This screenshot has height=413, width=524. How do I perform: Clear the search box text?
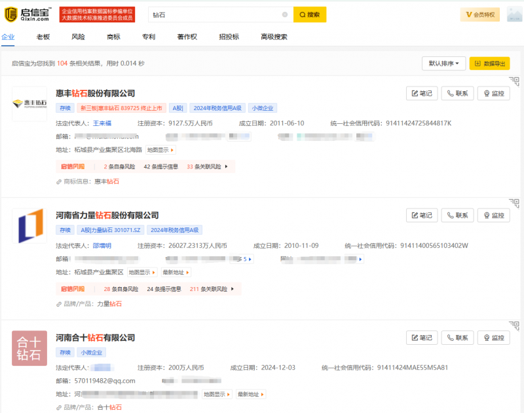point(285,14)
